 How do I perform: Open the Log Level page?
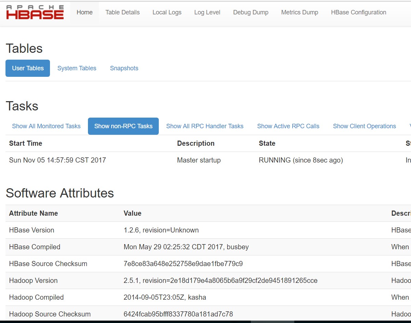(x=207, y=12)
